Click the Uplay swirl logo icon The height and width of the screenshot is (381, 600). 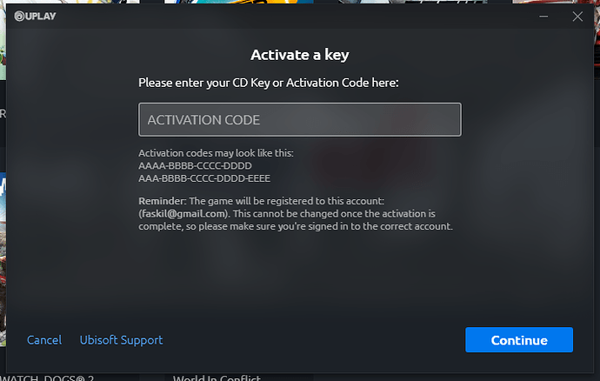(19, 16)
